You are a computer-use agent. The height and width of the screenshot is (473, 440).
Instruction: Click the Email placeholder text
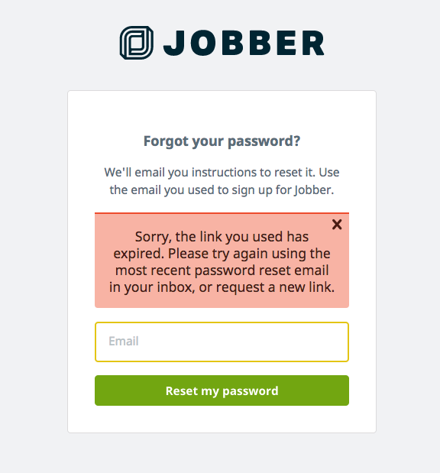[x=124, y=341]
